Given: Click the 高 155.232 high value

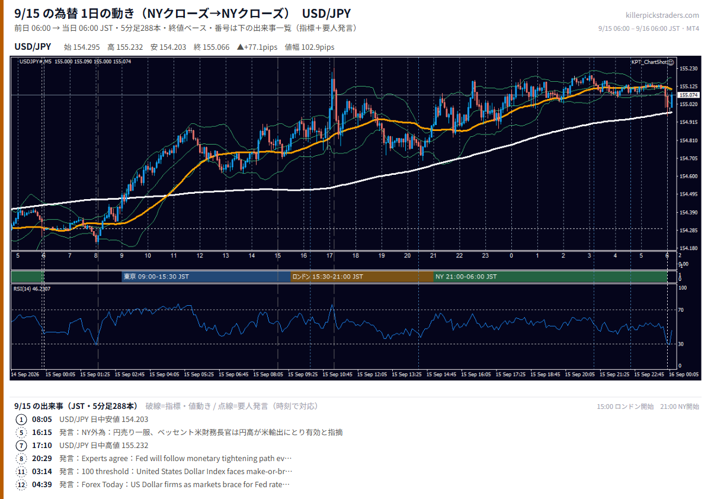Looking at the screenshot, I should click(x=125, y=47).
